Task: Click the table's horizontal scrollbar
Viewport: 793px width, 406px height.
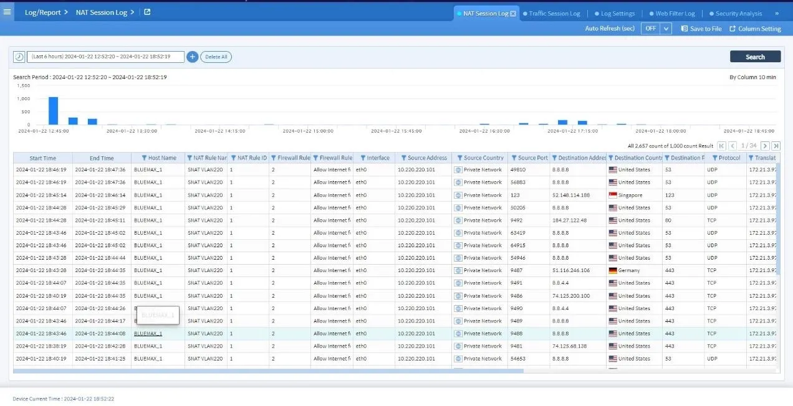Action: [x=268, y=371]
